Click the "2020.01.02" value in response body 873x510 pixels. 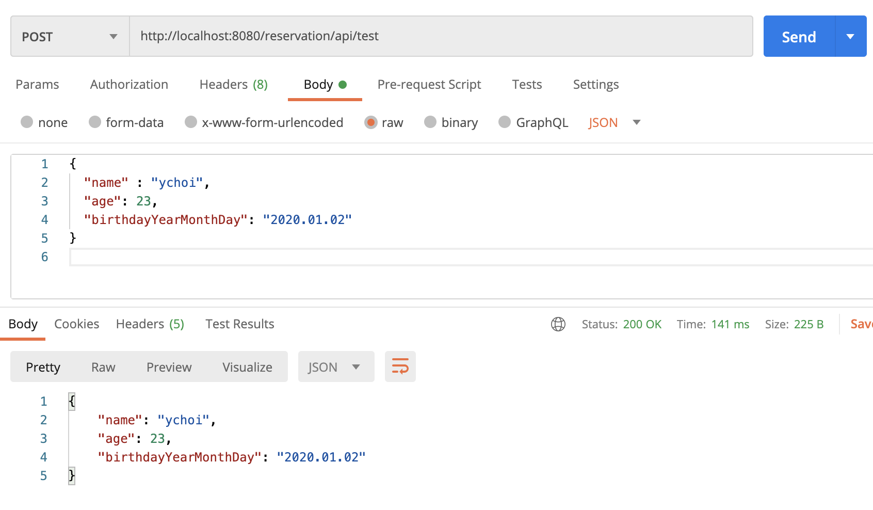(321, 457)
